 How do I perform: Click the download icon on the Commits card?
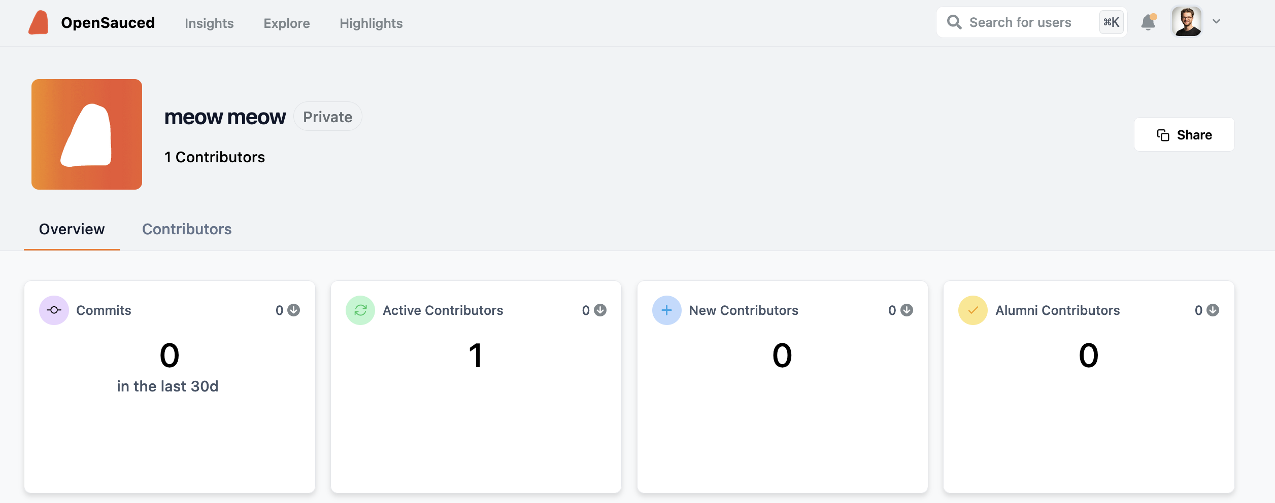click(293, 310)
